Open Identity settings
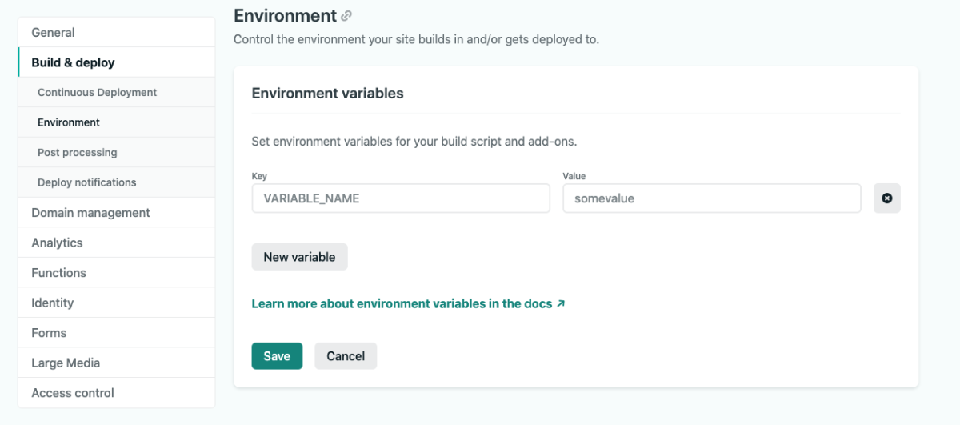 tap(117, 303)
